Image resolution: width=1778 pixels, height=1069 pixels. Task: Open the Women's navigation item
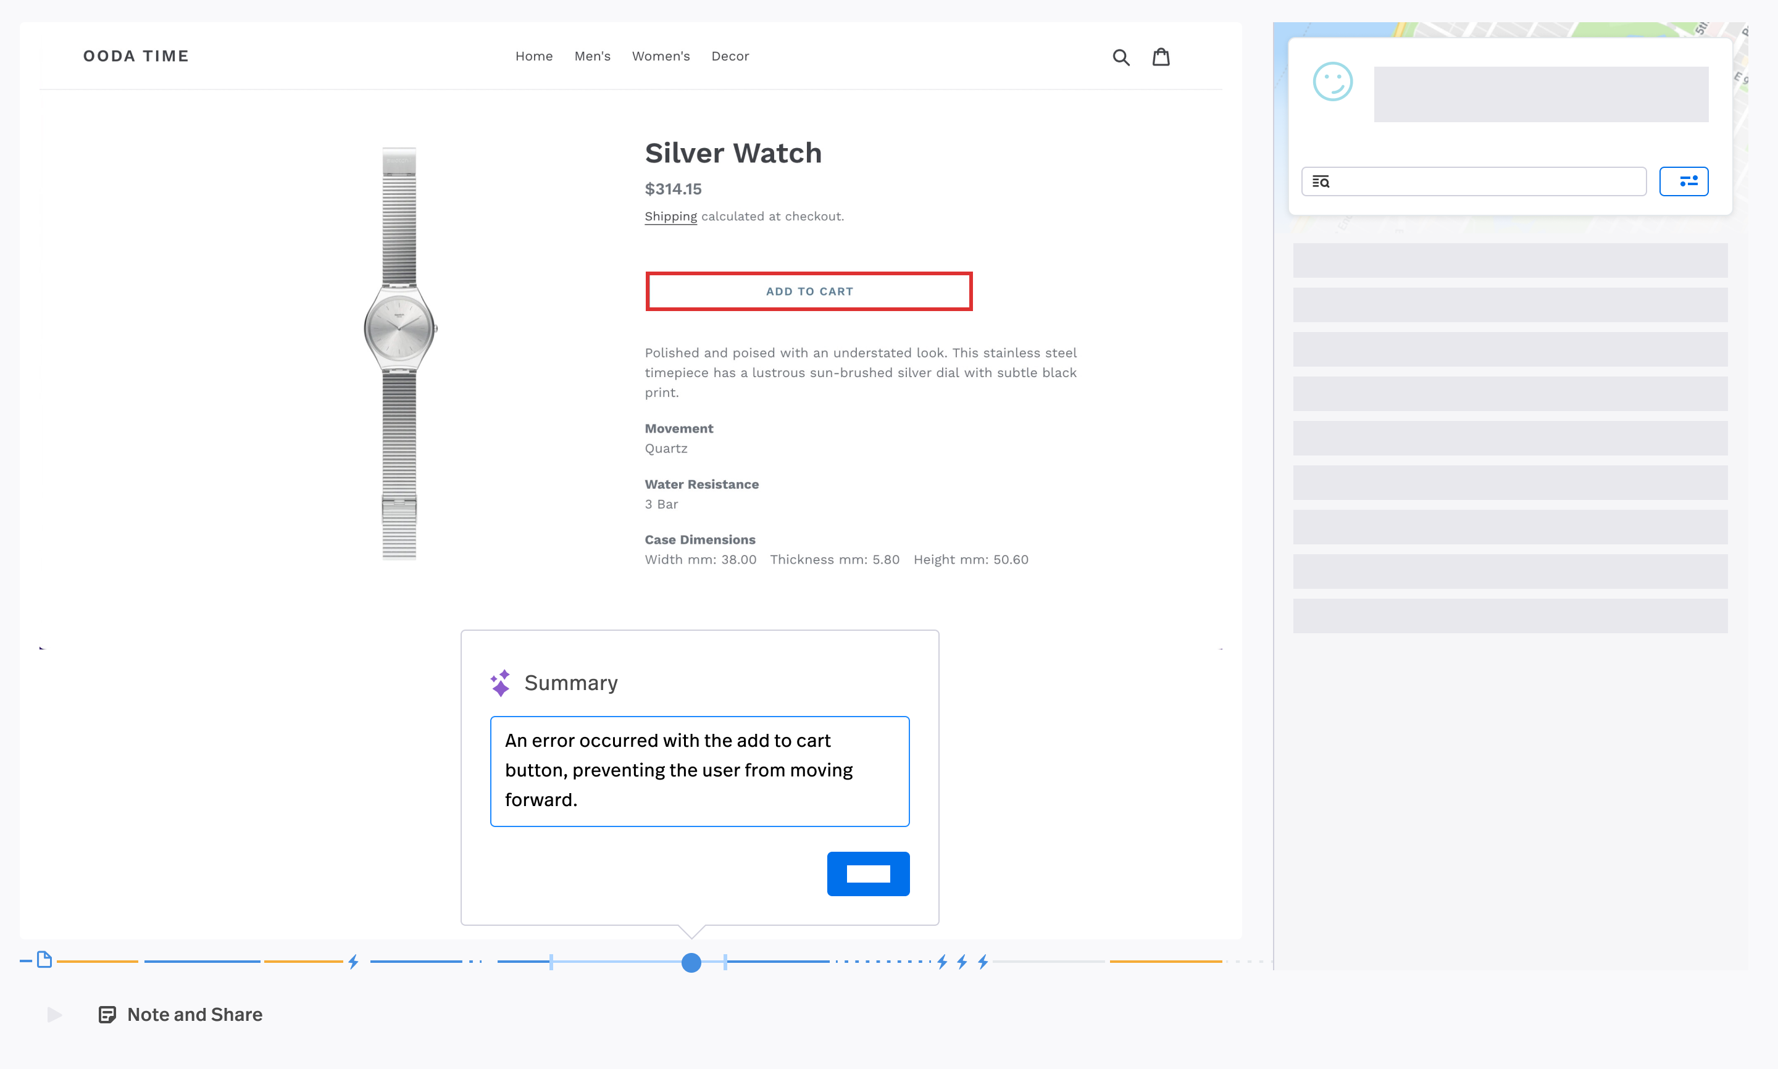(x=661, y=56)
